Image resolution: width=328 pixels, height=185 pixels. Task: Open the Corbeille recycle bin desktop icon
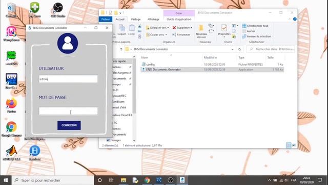tap(11, 10)
